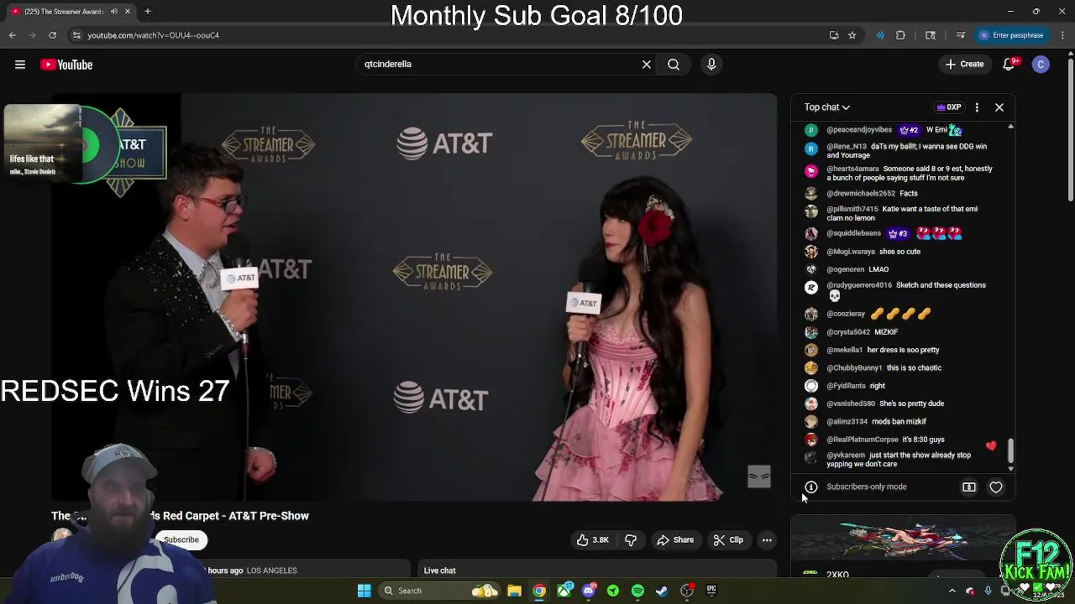The width and height of the screenshot is (1075, 604).
Task: Click the LOS ANGELES location text
Action: coord(271,570)
